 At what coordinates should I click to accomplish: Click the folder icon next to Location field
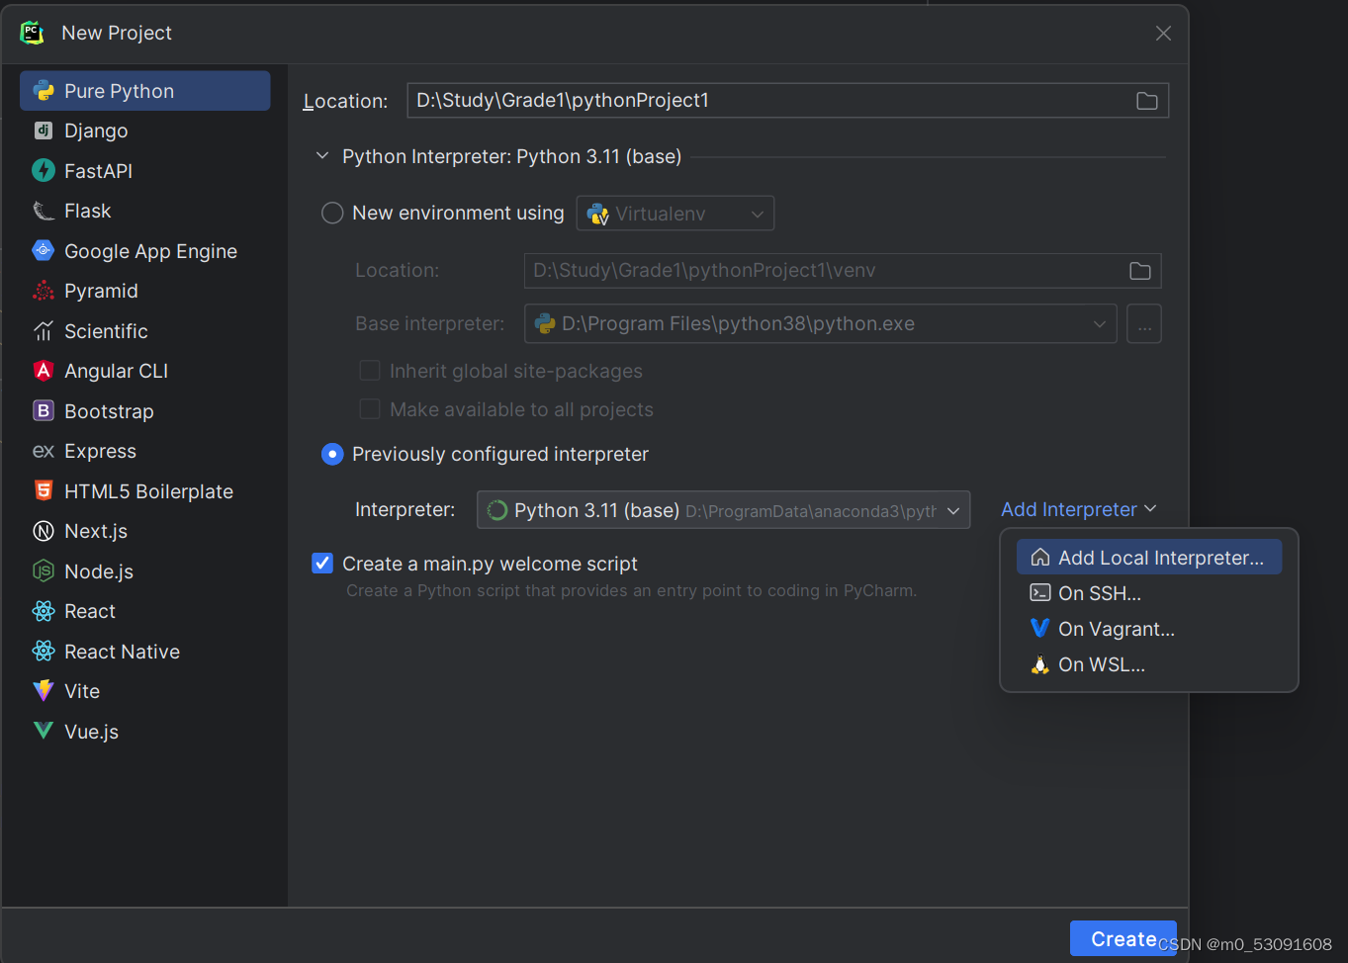pyautogui.click(x=1146, y=100)
